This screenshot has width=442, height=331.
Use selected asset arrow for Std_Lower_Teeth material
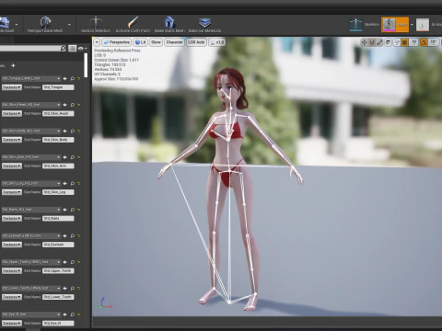65,288
